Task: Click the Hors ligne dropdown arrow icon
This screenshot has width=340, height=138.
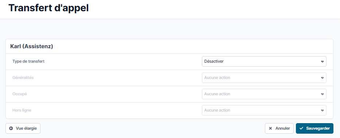Action: (322, 110)
